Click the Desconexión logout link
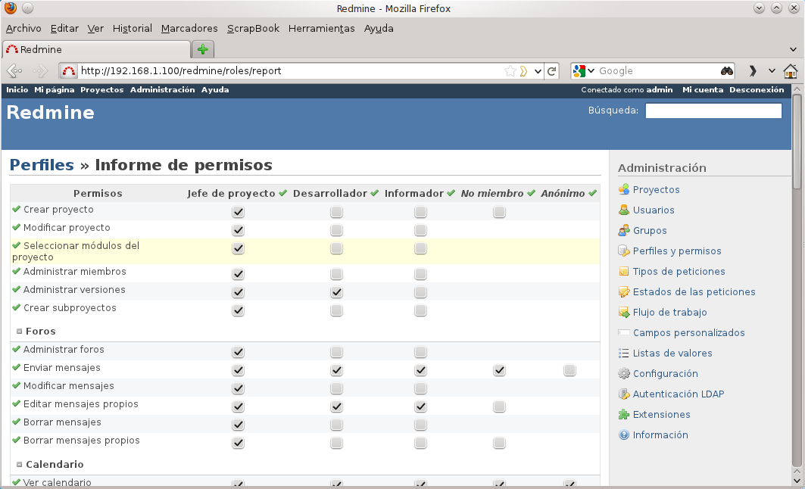The image size is (805, 489). [757, 90]
